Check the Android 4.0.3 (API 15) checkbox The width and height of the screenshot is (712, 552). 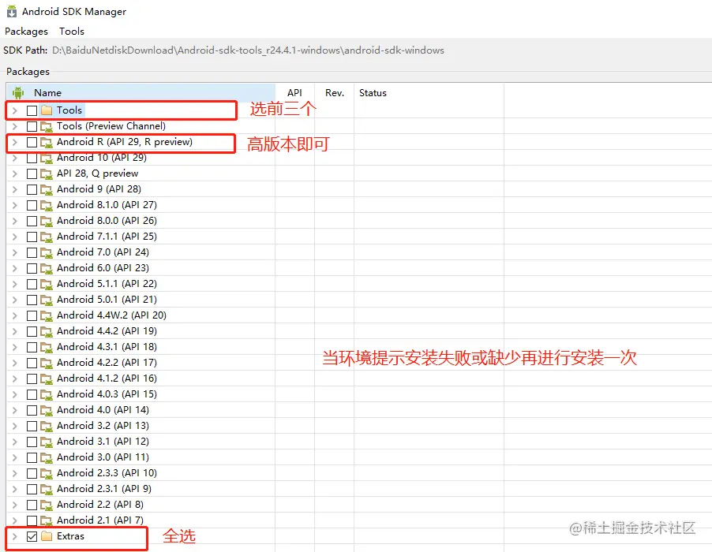[x=32, y=394]
